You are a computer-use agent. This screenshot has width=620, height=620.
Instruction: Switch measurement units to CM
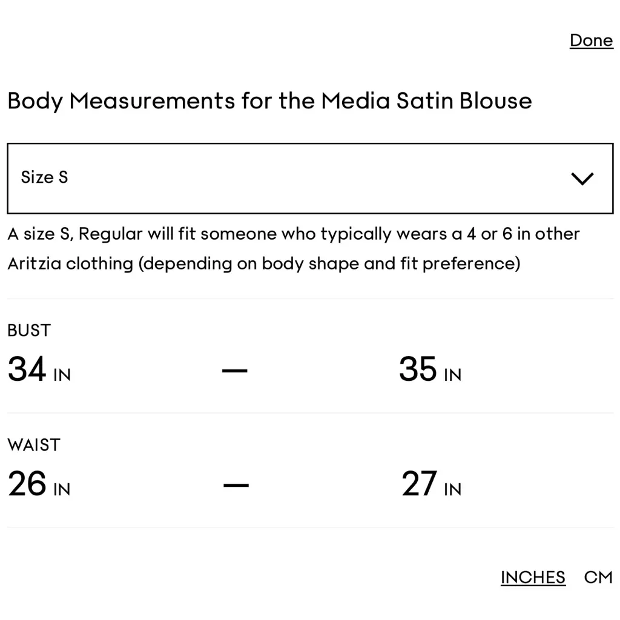pyautogui.click(x=598, y=577)
